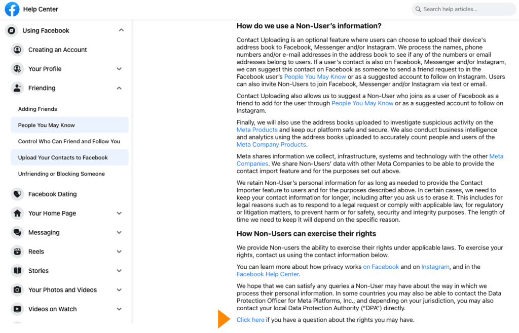Click the Your Photos and Videos label
The width and height of the screenshot is (519, 333).
point(62,289)
